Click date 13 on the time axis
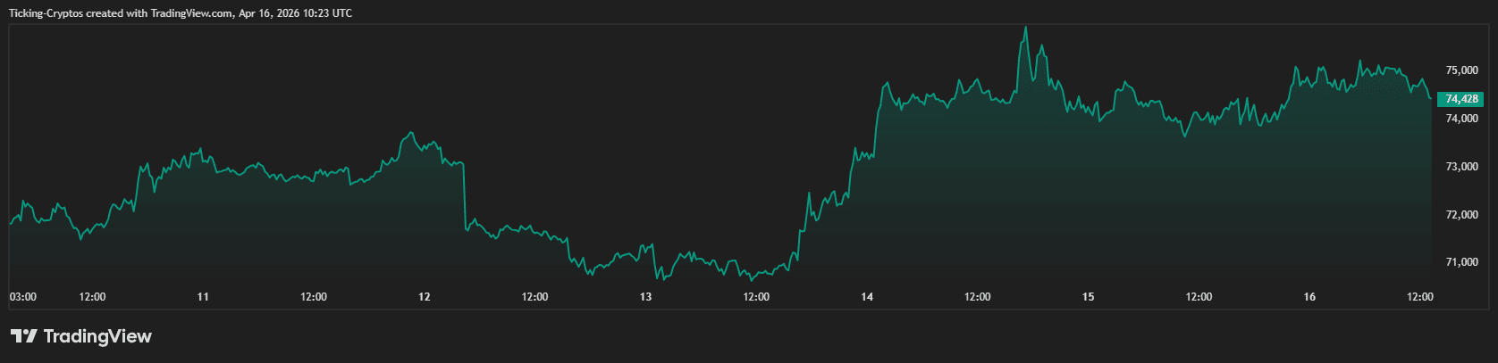 pos(645,297)
